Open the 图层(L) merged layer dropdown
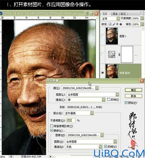 117,94
